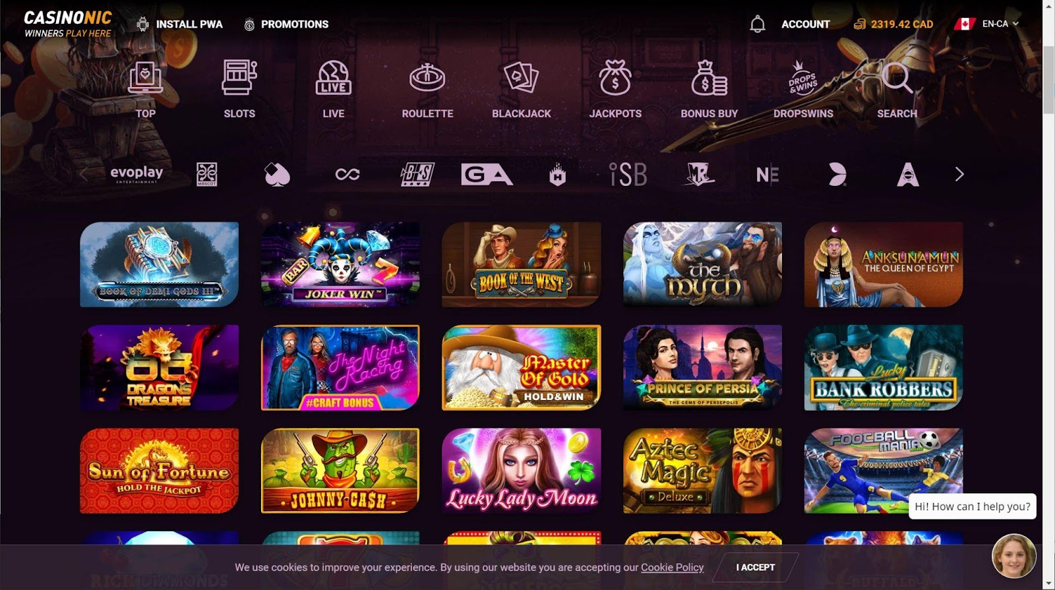Viewport: 1055px width, 590px height.
Task: Choose the Roulette wheel icon
Action: tap(427, 78)
